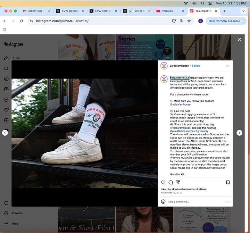Open Notifications heart icon in the sidebar
Image resolution: width=250 pixels, height=233 pixels.
[6, 110]
